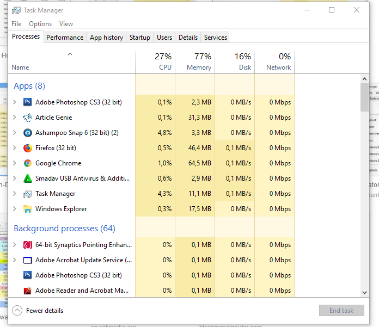This screenshot has width=379, height=327.
Task: Expand 64-bit Synaptics Pointing Enhancer row
Action: [x=15, y=245]
